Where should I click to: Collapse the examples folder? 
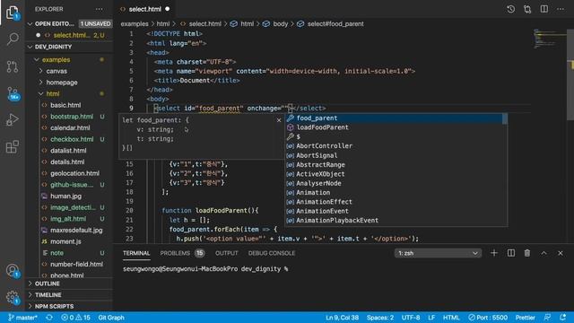coord(70,60)
